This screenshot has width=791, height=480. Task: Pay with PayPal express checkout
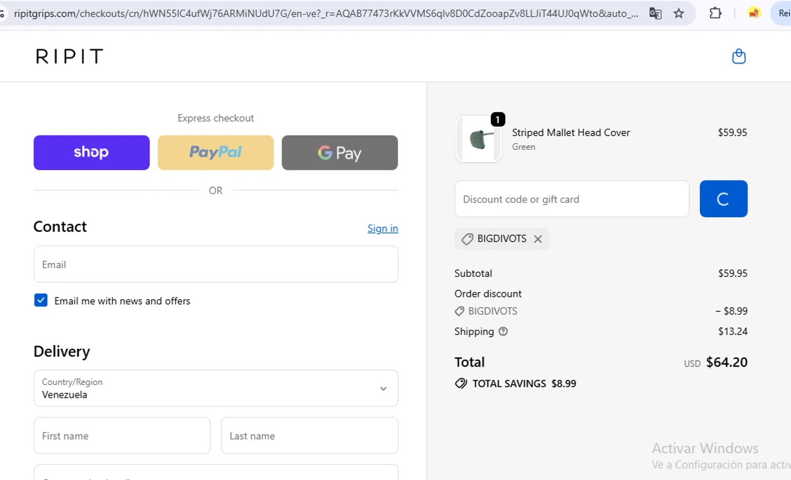tap(216, 152)
